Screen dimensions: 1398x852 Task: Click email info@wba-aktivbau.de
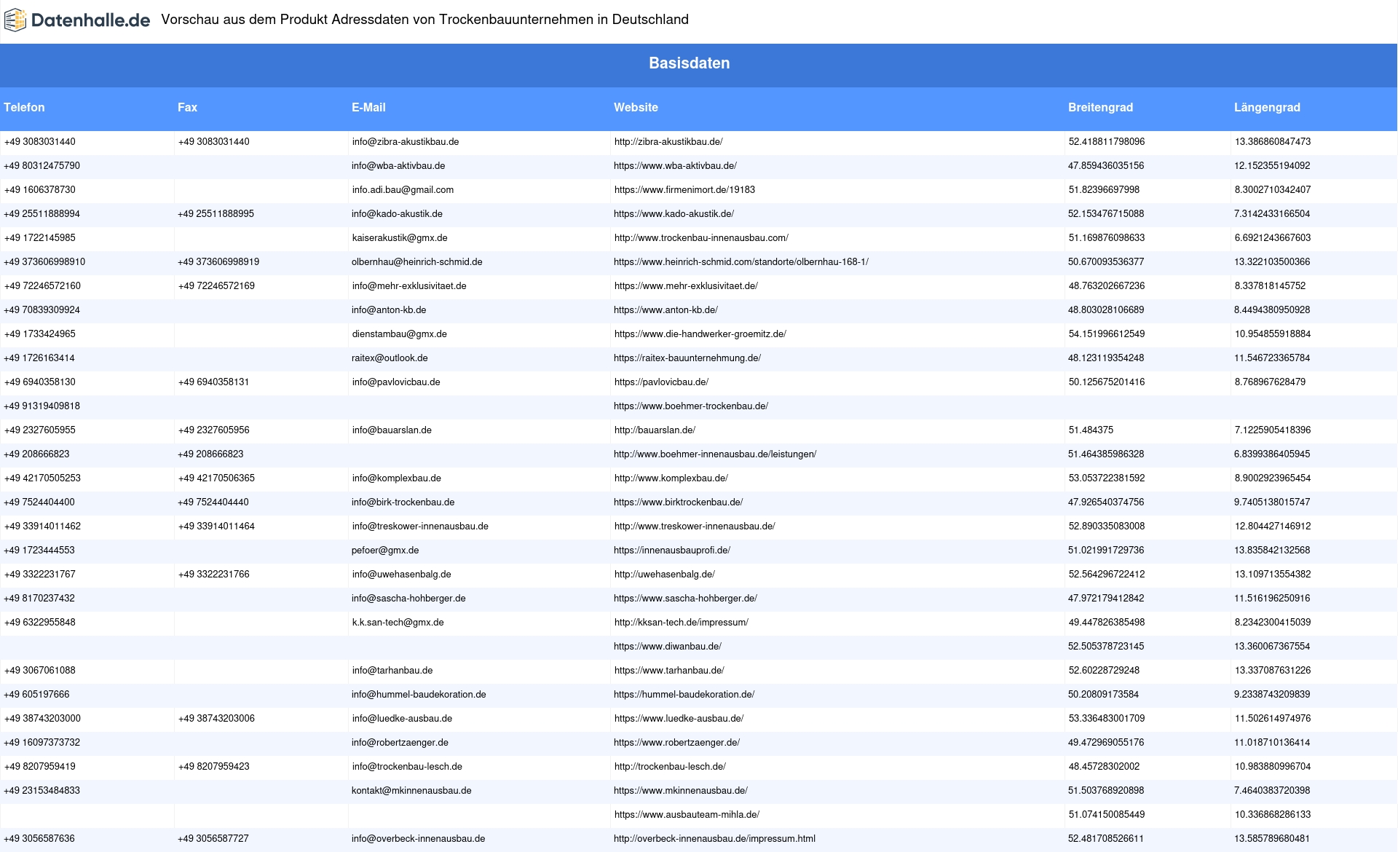(x=398, y=166)
